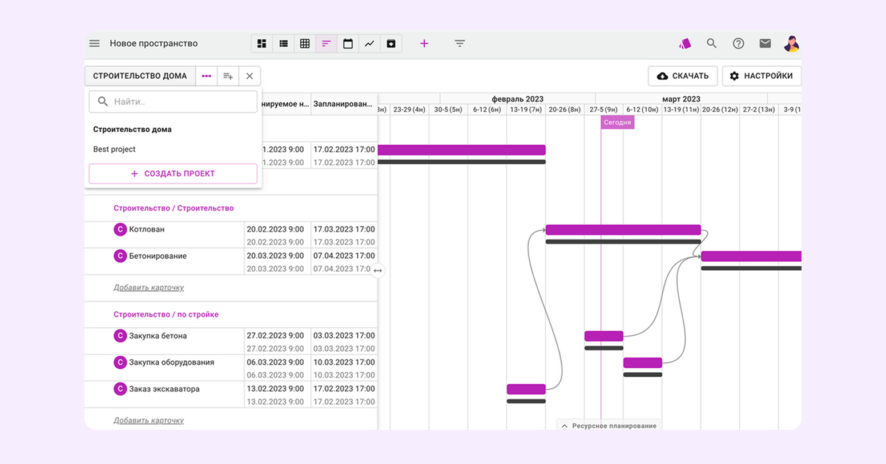Click the СКАЧАТЬ download button
The height and width of the screenshot is (464, 886).
pyautogui.click(x=683, y=76)
